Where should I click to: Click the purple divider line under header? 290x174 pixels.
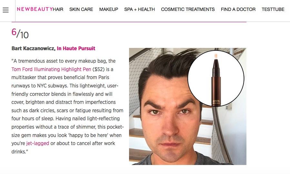point(129,22)
